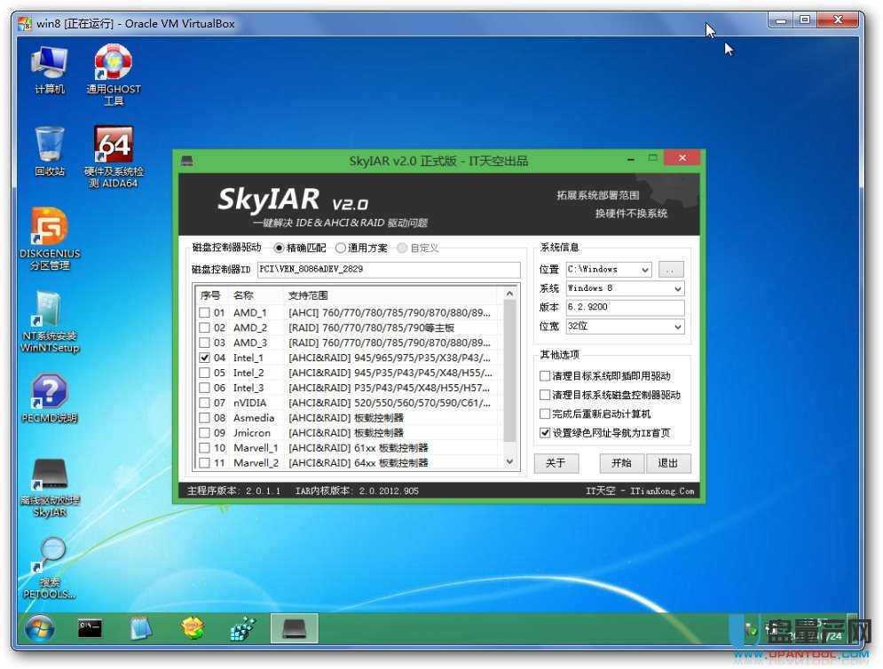Click the command prompt taskbar icon
Screen dimensions: 883x669
coord(89,628)
